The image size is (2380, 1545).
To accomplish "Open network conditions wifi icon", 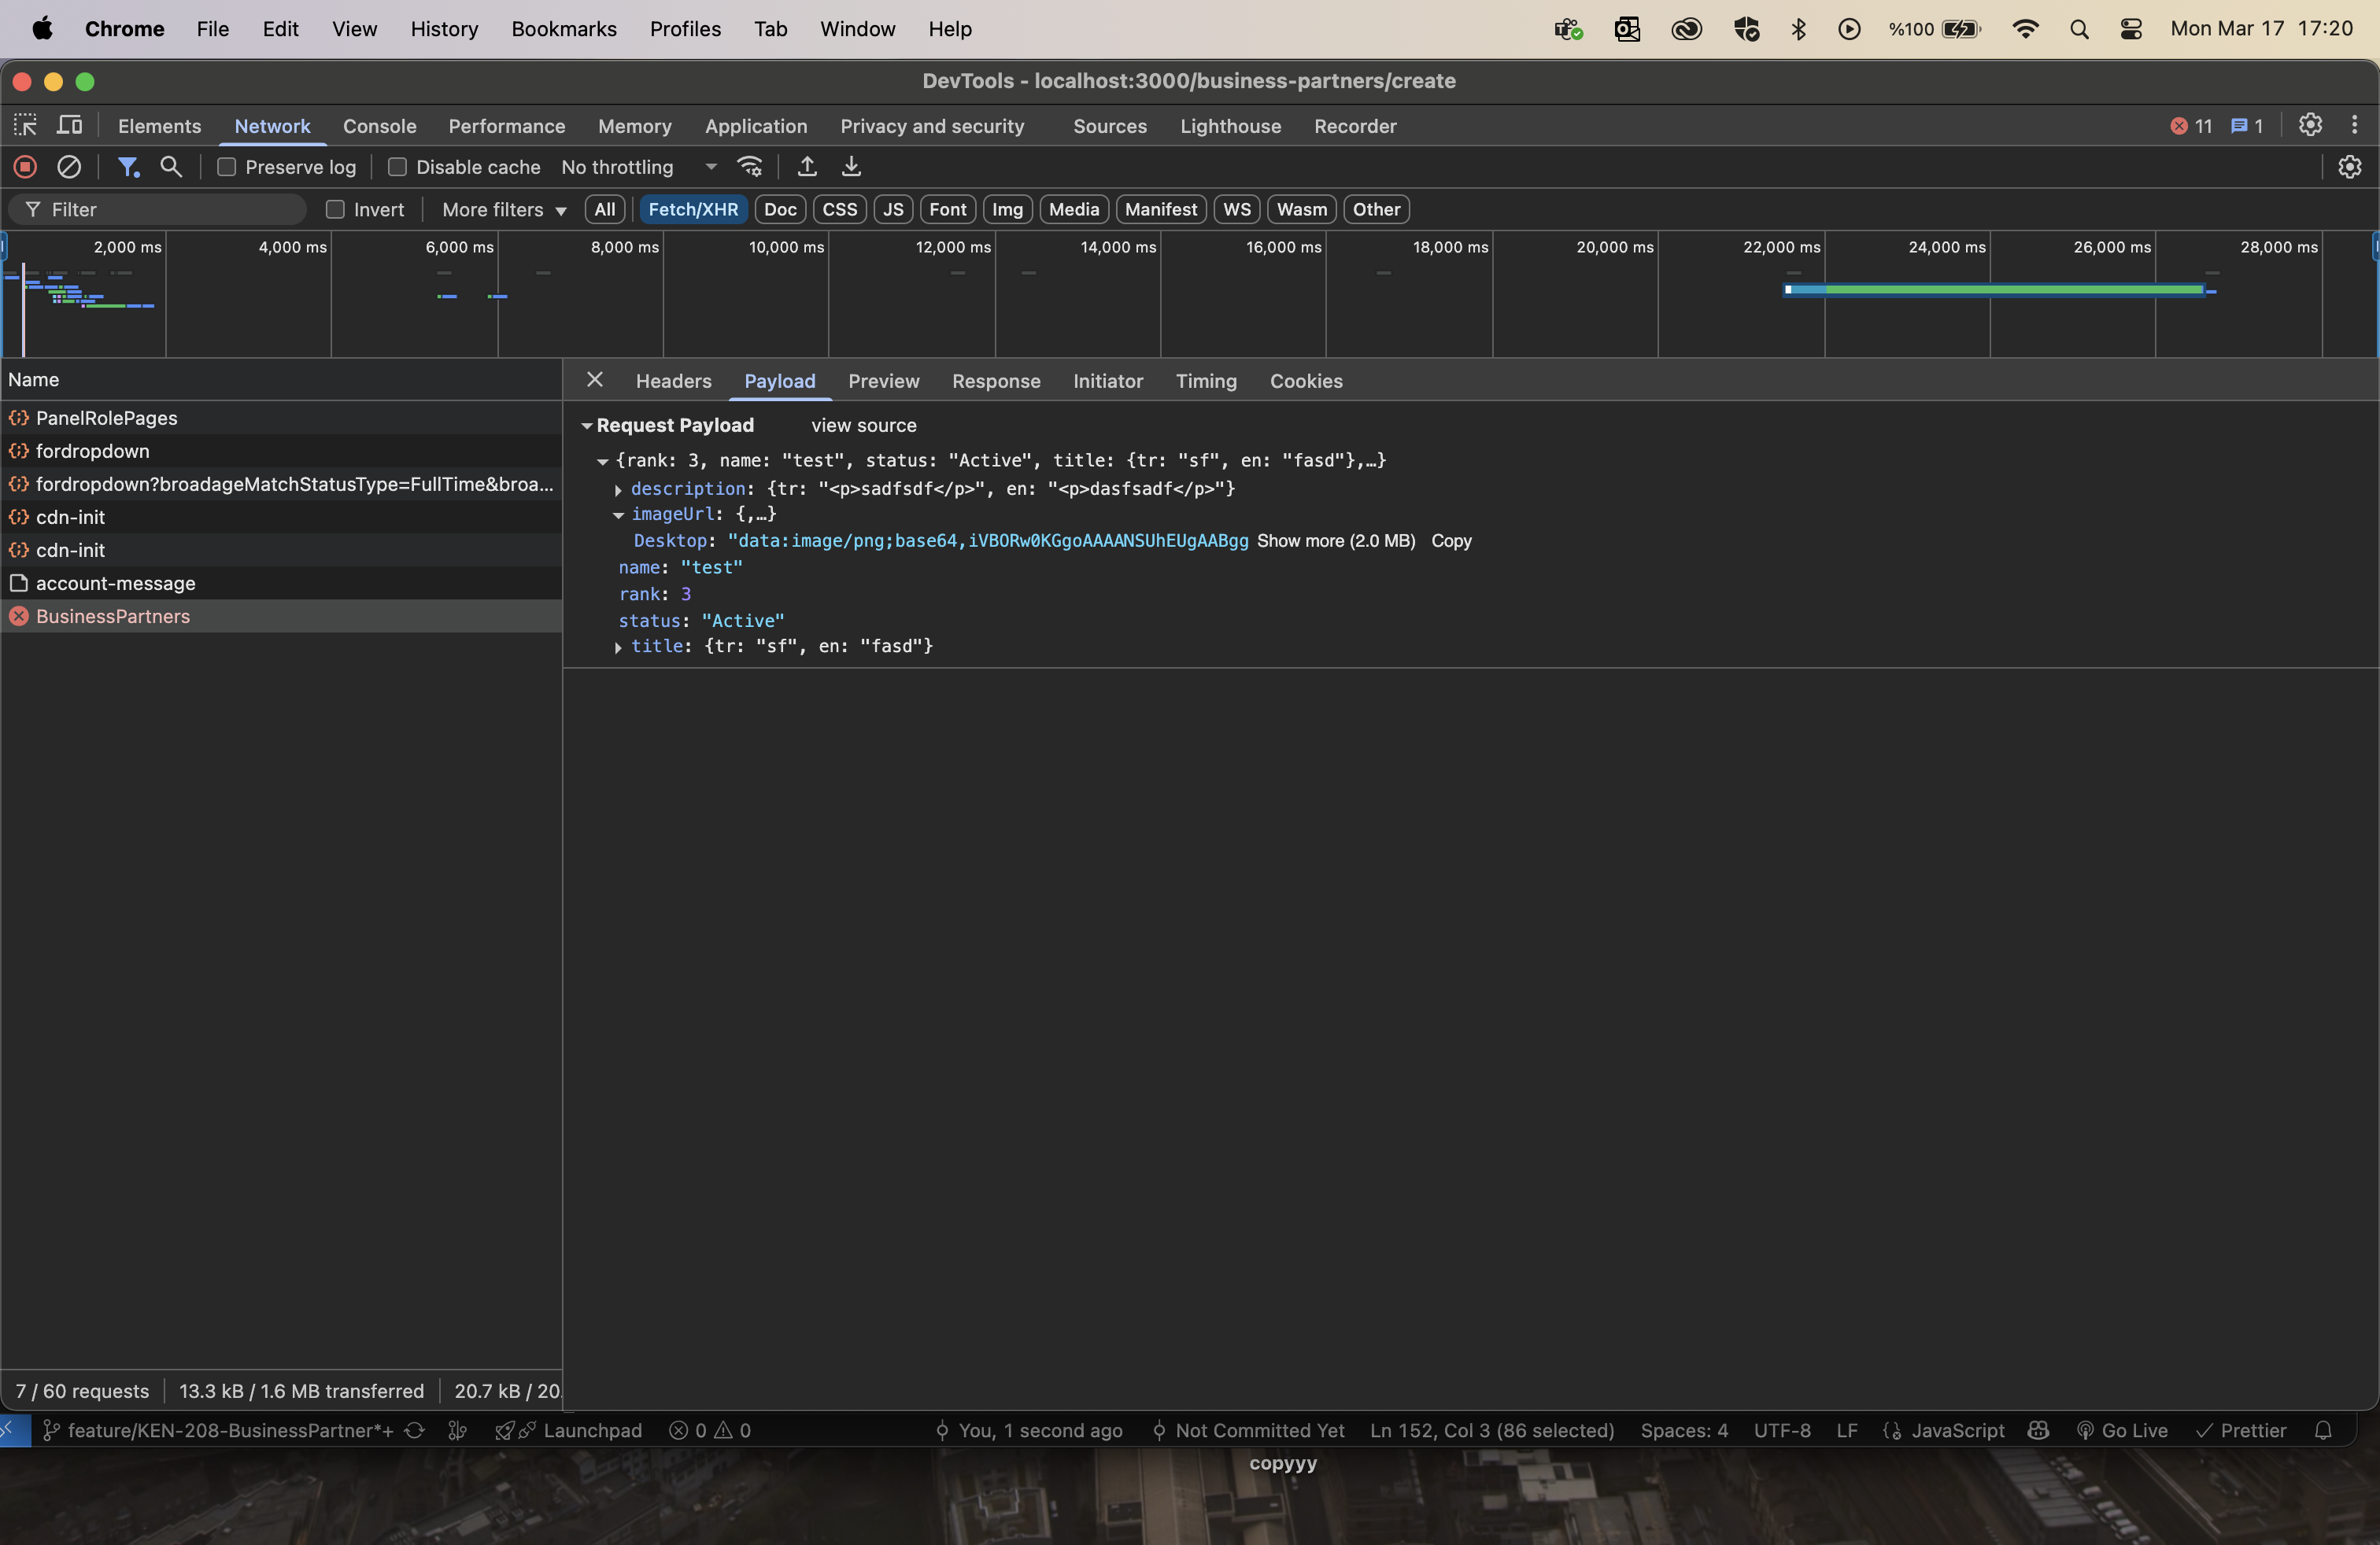I will click(750, 167).
